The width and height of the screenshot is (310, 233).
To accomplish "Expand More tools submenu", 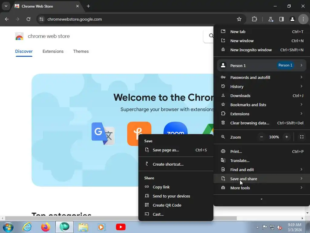I will tap(262, 188).
